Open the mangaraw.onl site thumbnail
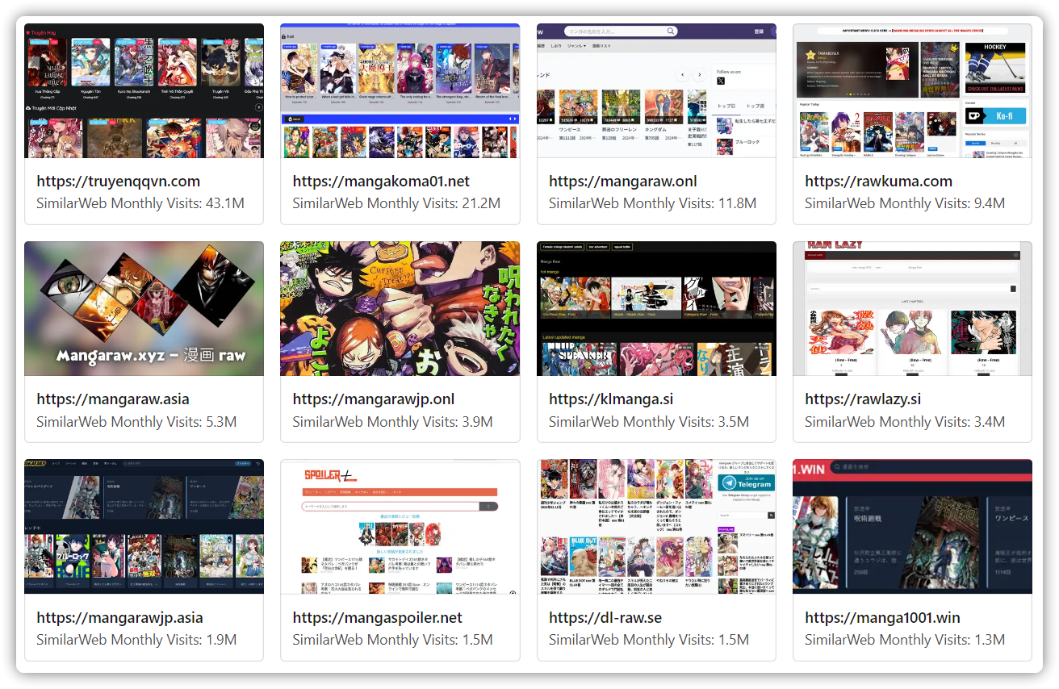1059x689 pixels. pos(656,90)
